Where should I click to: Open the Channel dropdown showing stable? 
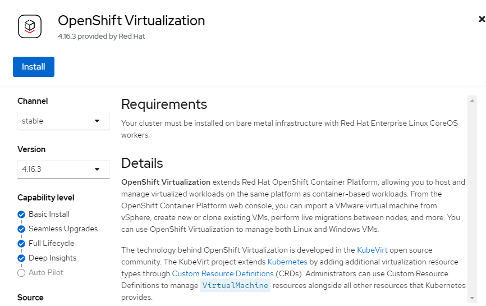63,121
